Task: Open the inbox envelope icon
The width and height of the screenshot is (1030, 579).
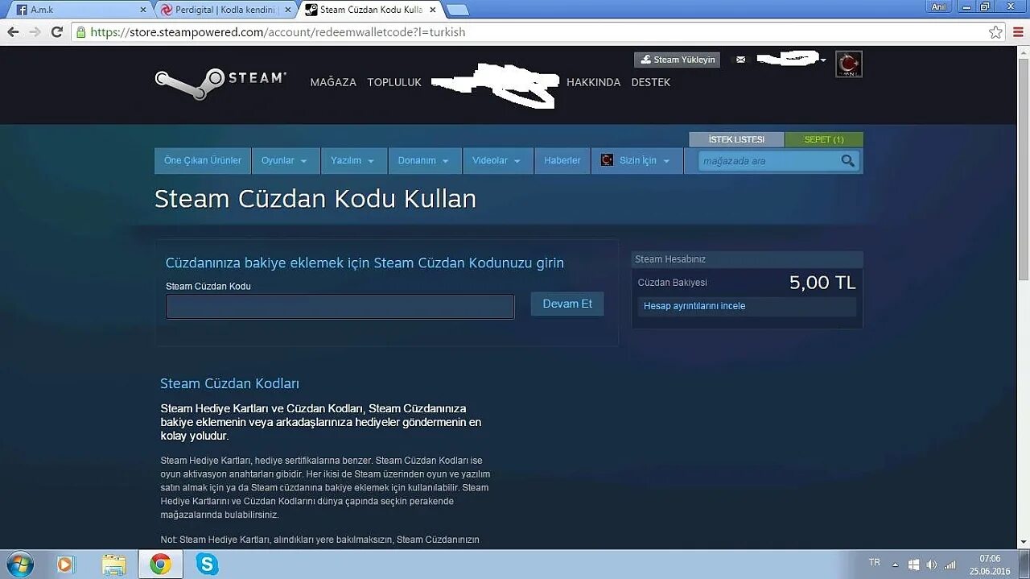Action: (x=741, y=60)
